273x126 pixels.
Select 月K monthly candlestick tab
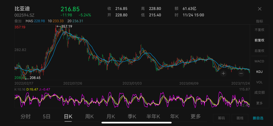pos(111,116)
